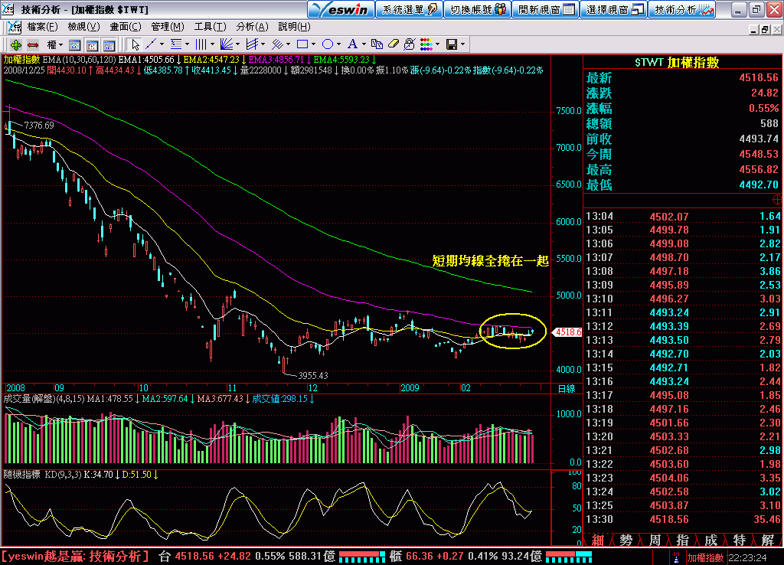Select the channel lines drawing tool
This screenshot has height=565, width=784.
(252, 44)
